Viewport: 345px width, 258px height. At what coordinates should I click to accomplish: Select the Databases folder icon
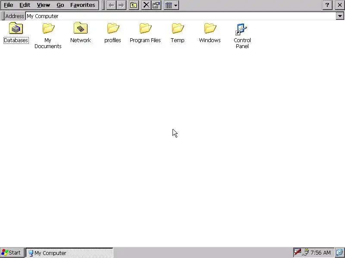(16, 28)
